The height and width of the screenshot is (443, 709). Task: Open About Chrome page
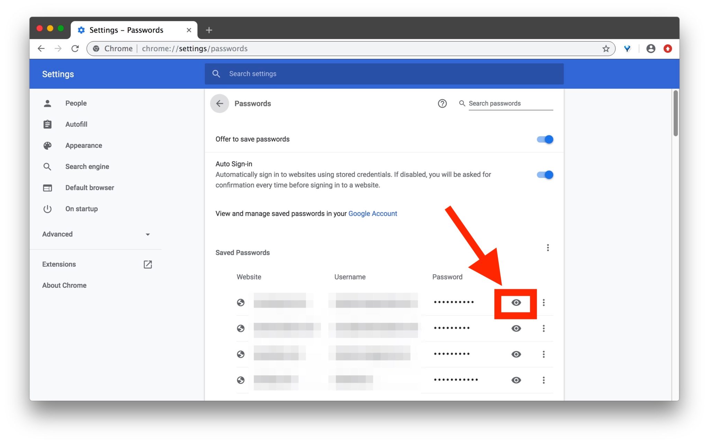point(64,285)
